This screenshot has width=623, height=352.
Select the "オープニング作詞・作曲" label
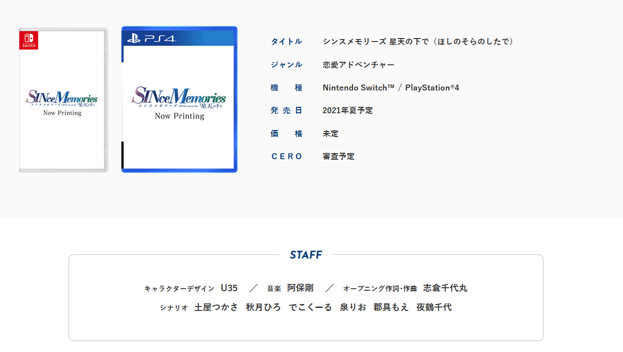pos(380,289)
